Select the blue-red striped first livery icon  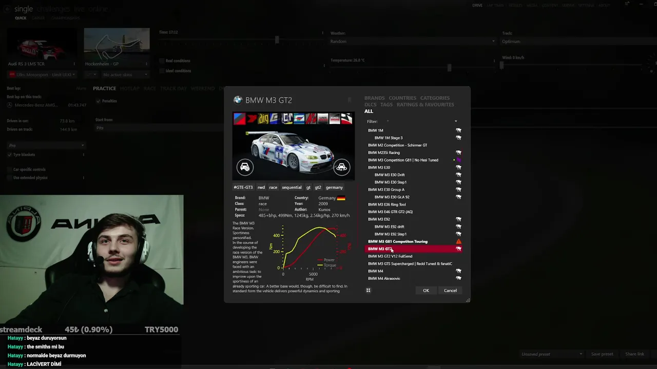pos(239,119)
